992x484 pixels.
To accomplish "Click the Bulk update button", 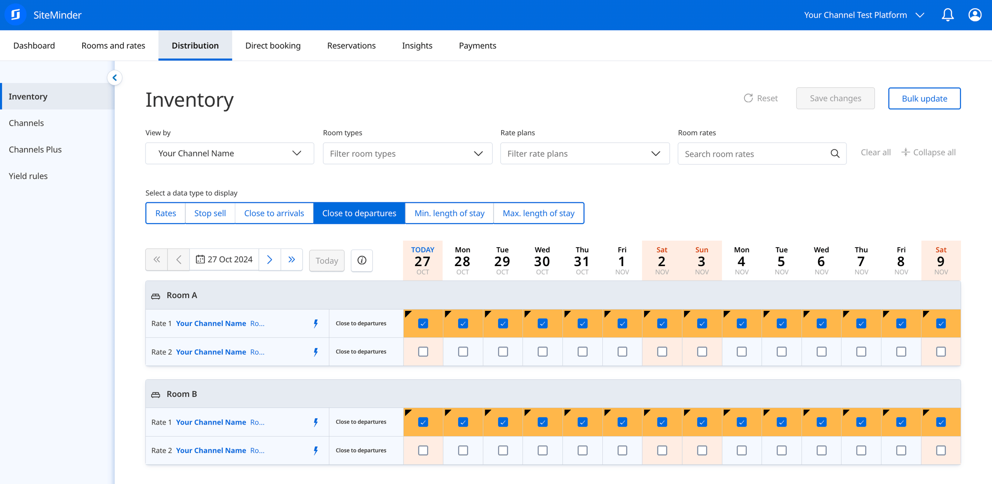I will coord(924,98).
